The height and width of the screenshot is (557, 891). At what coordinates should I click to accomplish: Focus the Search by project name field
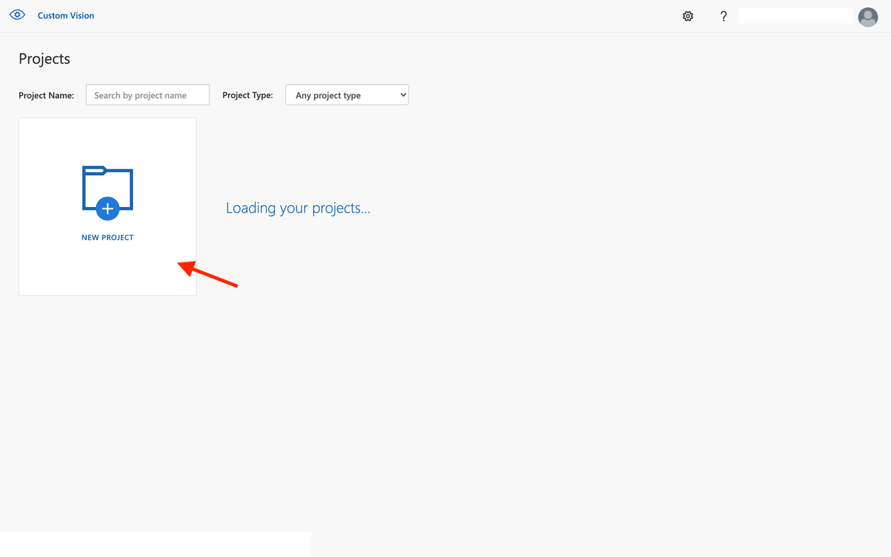tap(148, 95)
